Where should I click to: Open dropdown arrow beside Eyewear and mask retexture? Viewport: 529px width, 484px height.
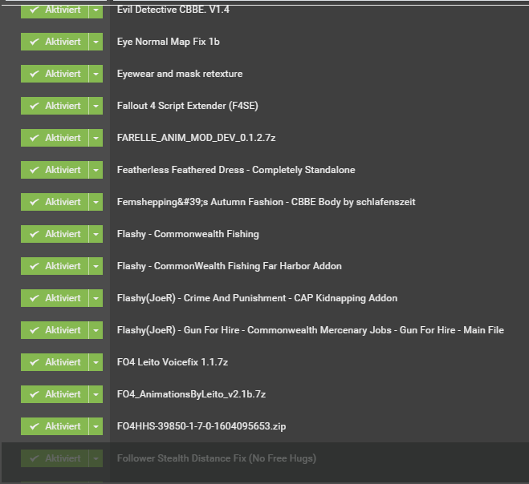coord(96,74)
